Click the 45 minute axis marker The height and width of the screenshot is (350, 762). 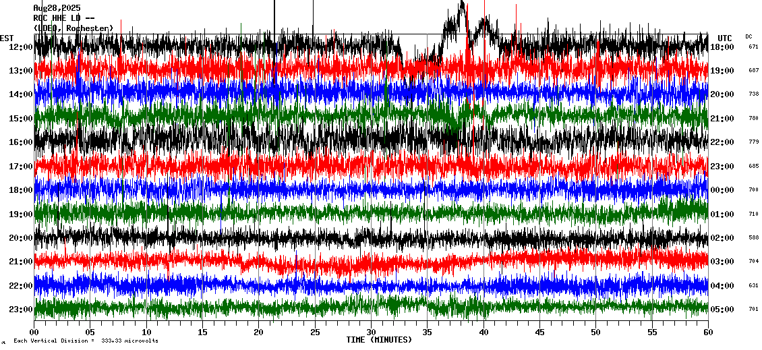539,332
